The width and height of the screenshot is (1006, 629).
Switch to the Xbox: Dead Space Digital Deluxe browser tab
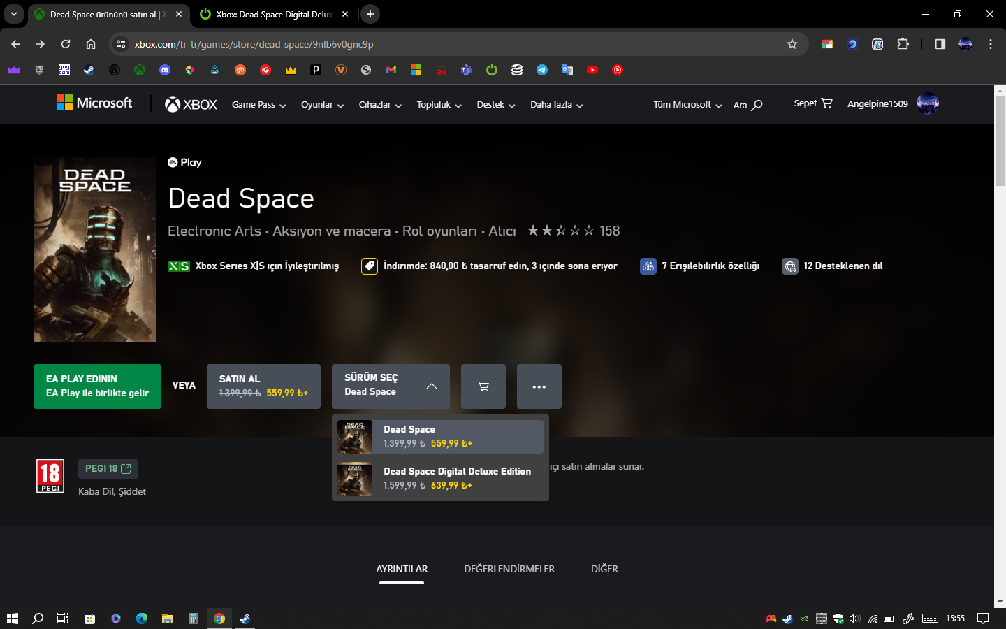pos(274,14)
